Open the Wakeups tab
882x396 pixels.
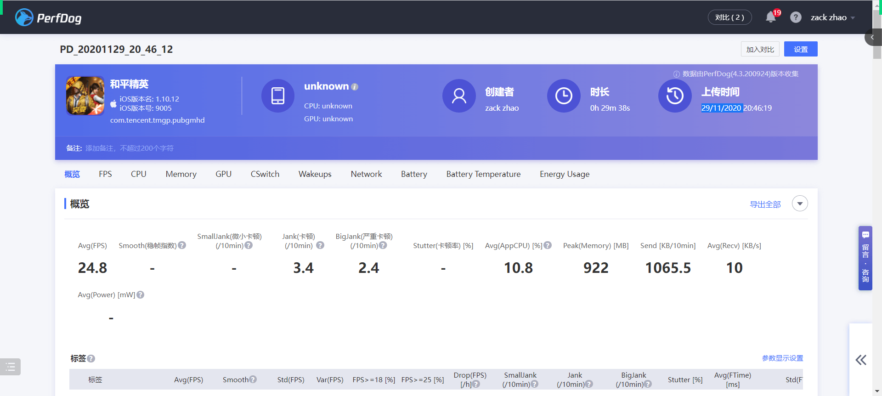315,174
